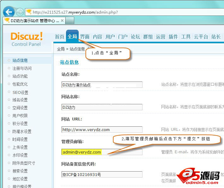This screenshot has width=224, height=188.
Task: Open 搜索设置 sidebar item
Action: coord(20,171)
